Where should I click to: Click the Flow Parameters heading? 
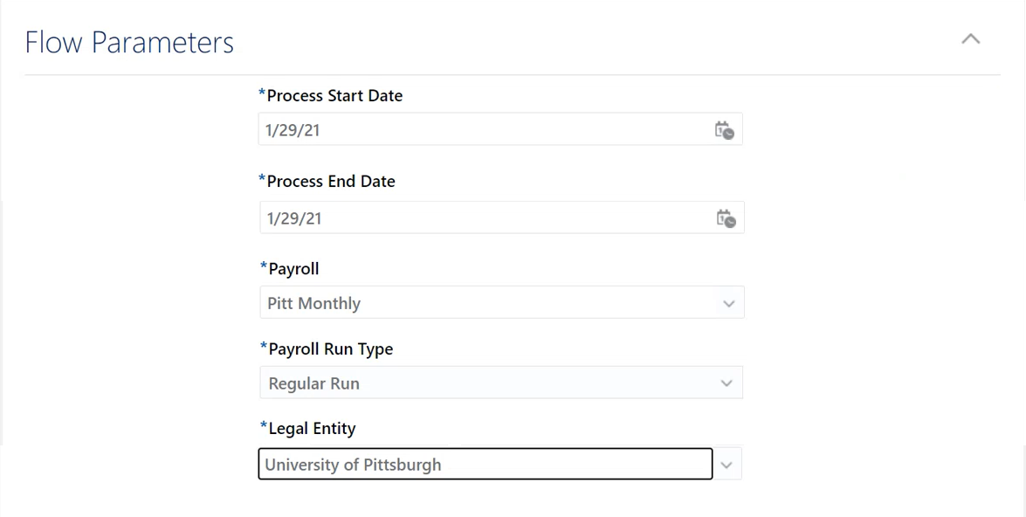tap(129, 42)
